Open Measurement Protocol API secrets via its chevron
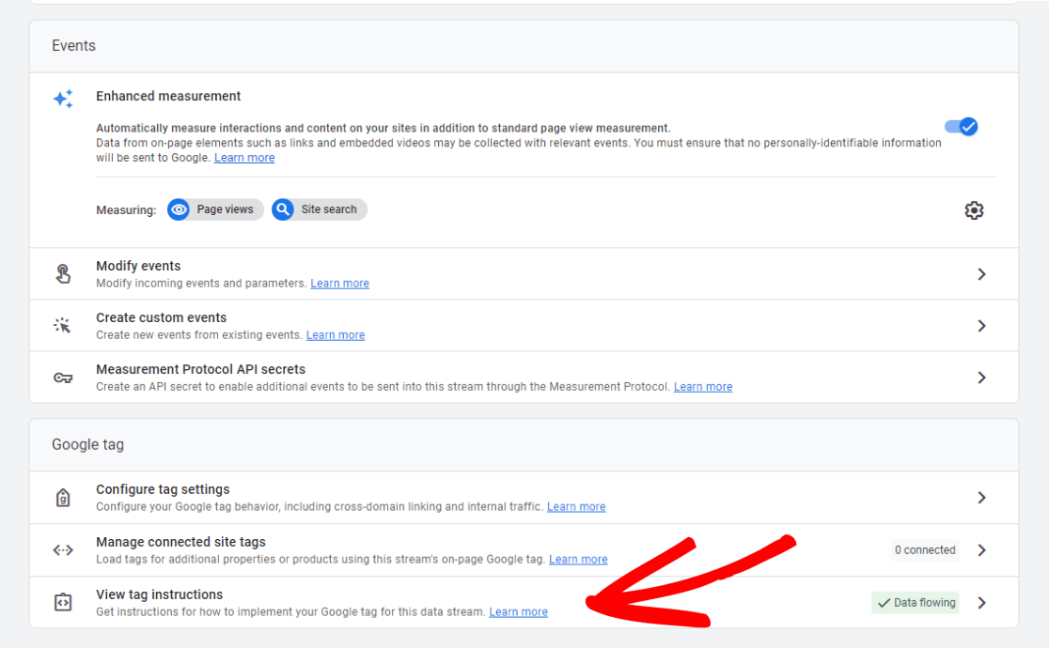Viewport: 1049px width, 648px height. [x=981, y=377]
